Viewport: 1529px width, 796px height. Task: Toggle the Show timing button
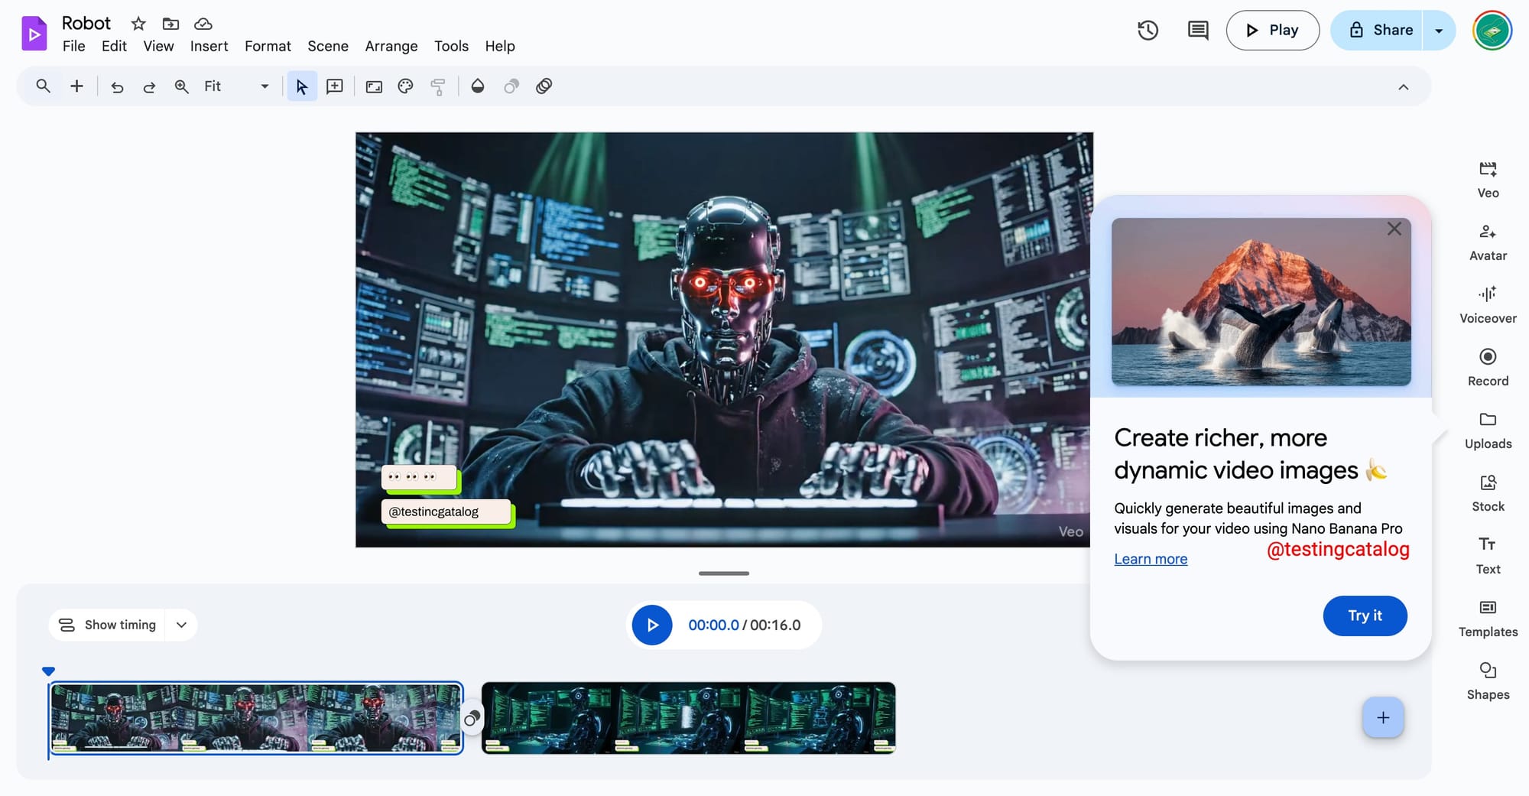(108, 625)
